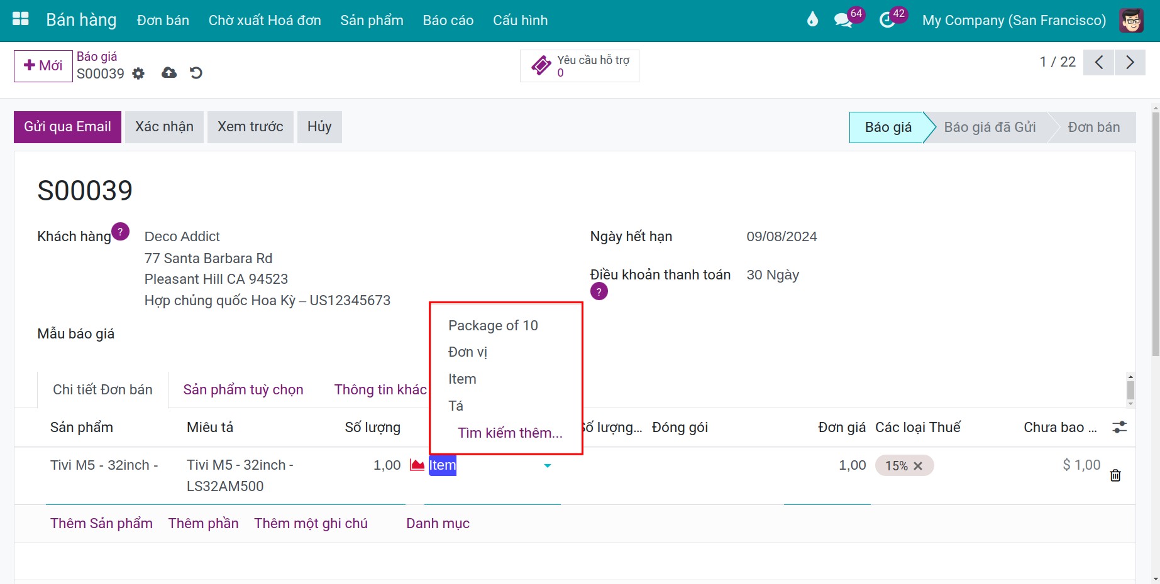Click the water drop debug icon

tap(812, 20)
